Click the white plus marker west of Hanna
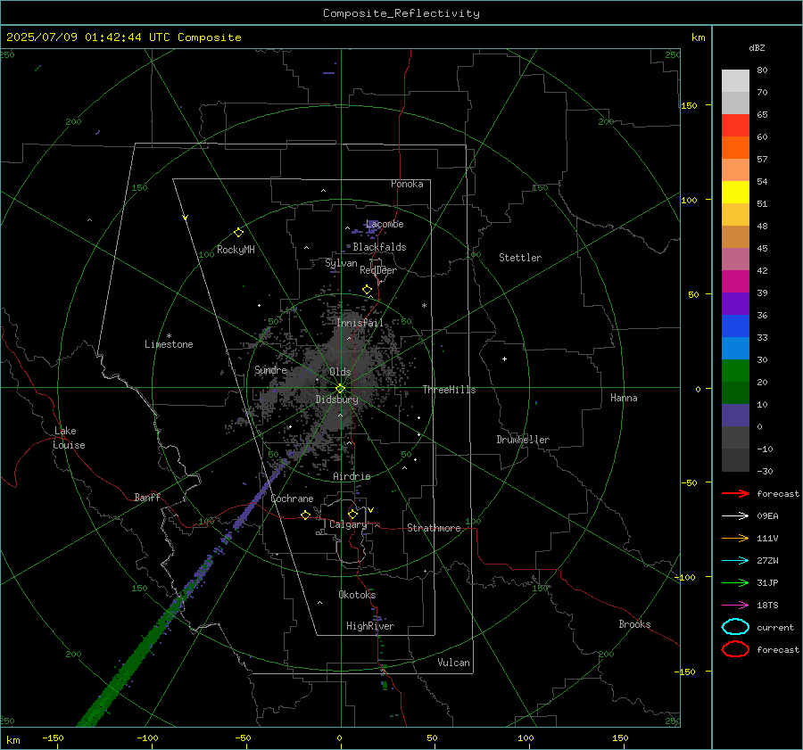Image resolution: width=803 pixels, height=750 pixels. [x=504, y=359]
